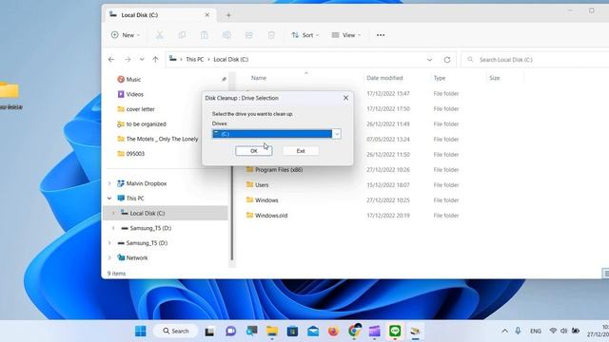Go up one folder level
The image size is (609, 342).
click(x=155, y=59)
